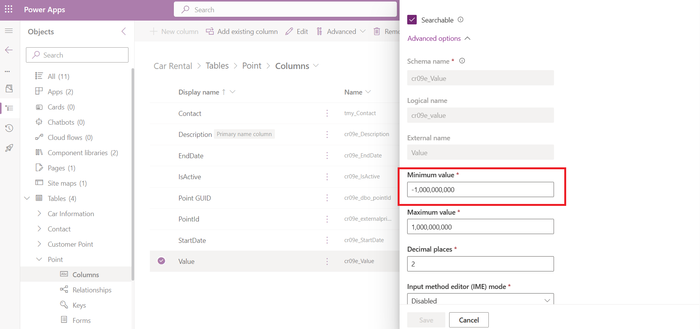The width and height of the screenshot is (700, 329).
Task: Toggle the hamburger navigation menu
Action: pyautogui.click(x=9, y=30)
